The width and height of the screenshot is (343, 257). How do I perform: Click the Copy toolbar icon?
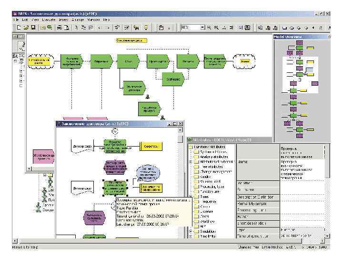click(x=83, y=27)
